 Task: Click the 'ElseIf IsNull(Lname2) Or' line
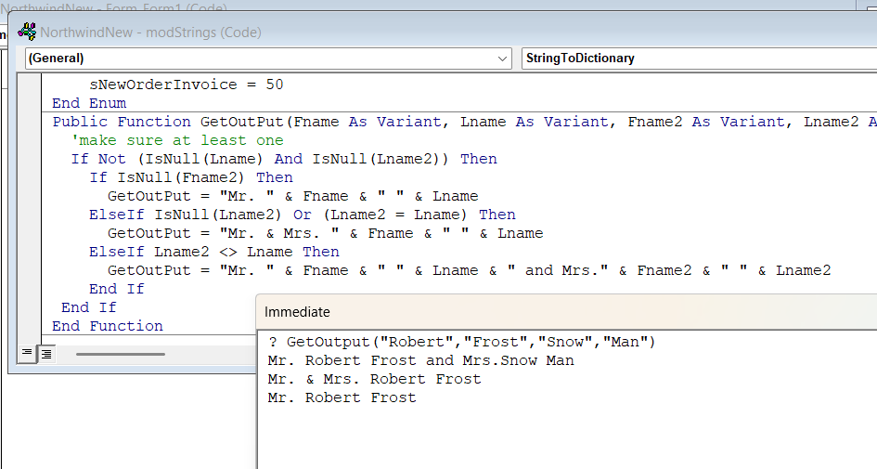[302, 215]
